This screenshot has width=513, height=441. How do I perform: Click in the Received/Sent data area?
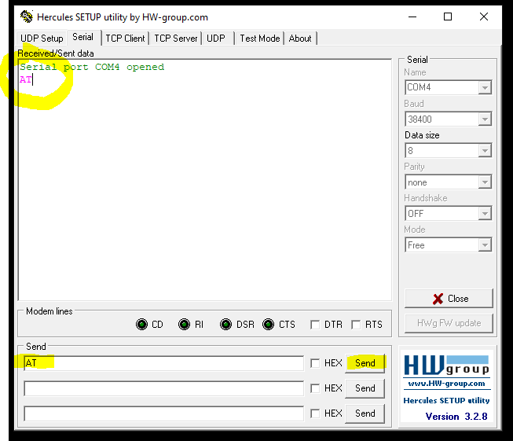(205, 180)
